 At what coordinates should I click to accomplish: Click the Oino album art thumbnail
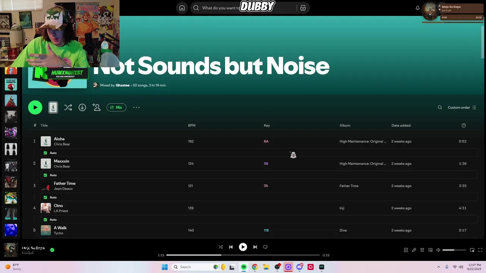[x=46, y=208]
